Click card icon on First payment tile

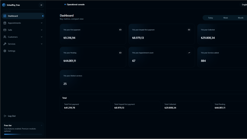pyautogui.click(x=120, y=30)
